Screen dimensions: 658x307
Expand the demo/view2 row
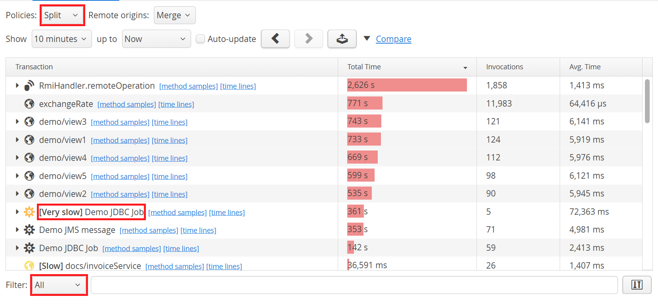17,194
